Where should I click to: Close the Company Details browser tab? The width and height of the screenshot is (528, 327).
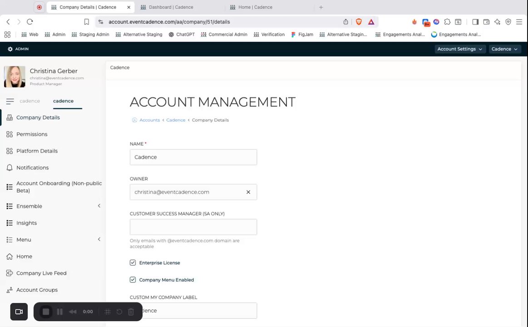point(128,7)
